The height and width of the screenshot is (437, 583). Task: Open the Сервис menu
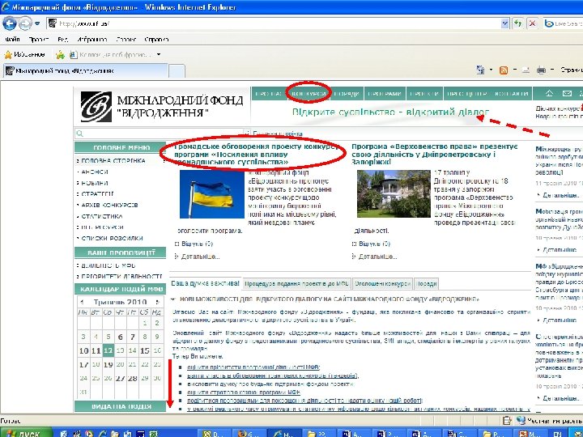[126, 39]
